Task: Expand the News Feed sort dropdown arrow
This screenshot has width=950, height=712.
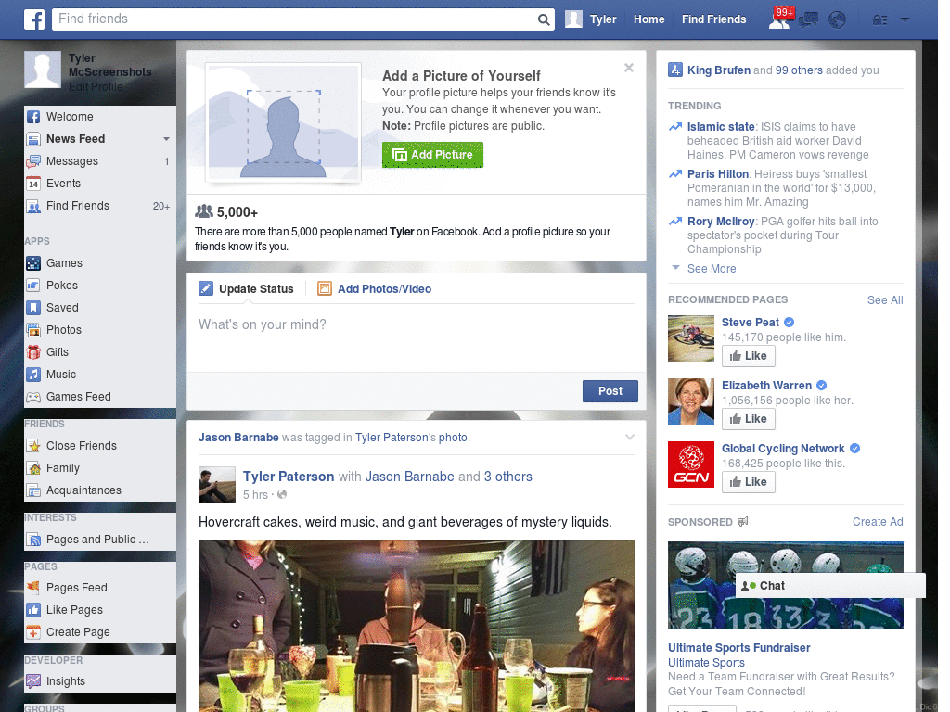Action: coord(166,139)
